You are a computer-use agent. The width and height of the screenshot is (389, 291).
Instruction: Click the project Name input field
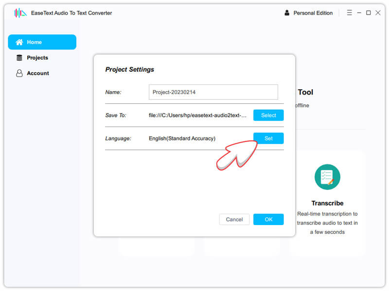[x=213, y=92]
